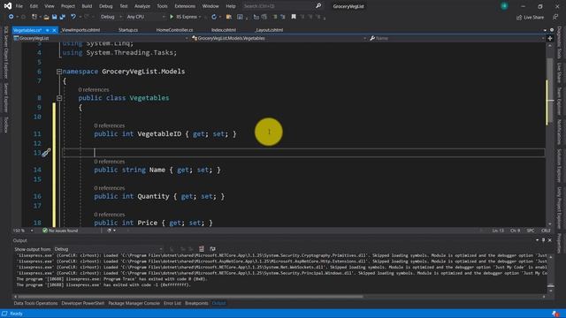The height and width of the screenshot is (318, 566).
Task: Click the notifications icon in status bar
Action: pos(555,314)
